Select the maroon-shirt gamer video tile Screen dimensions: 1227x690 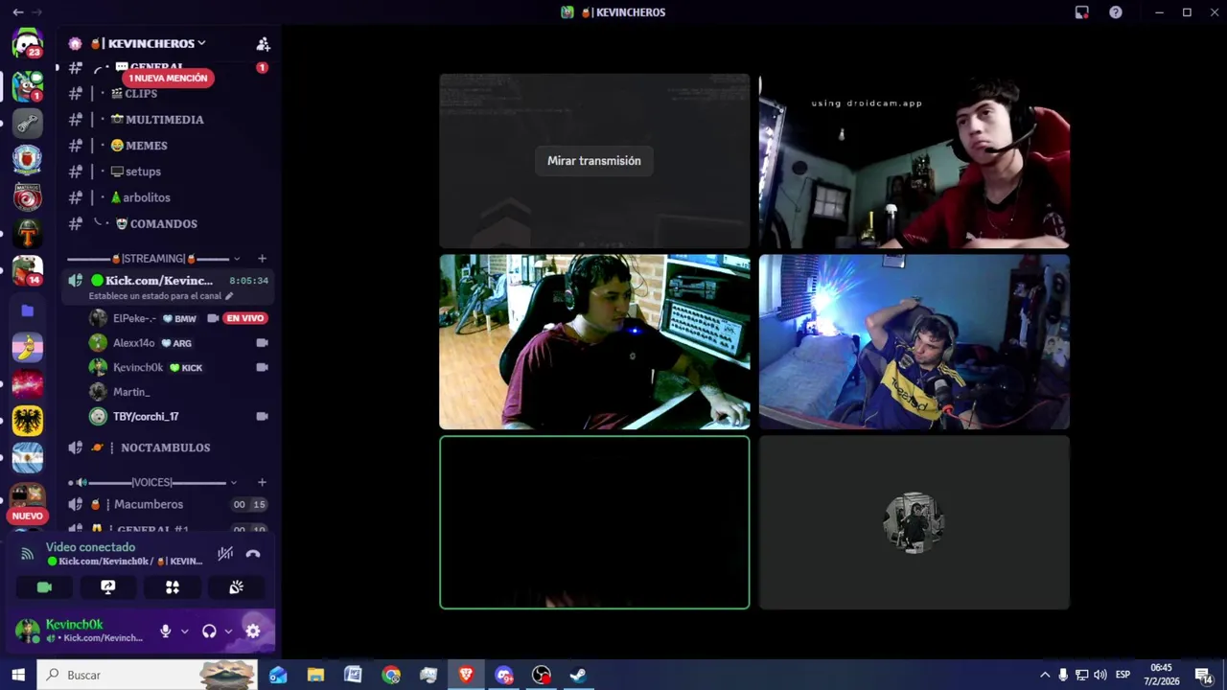point(594,341)
